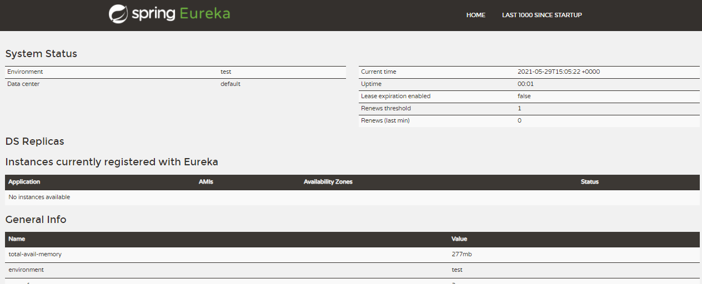This screenshot has height=284, width=702.
Task: Click the Uptime label
Action: [371, 84]
